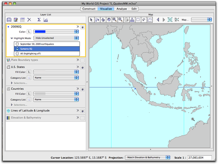Open Countries Category List dropdown
This screenshot has width=218, height=164.
(x=56, y=100)
